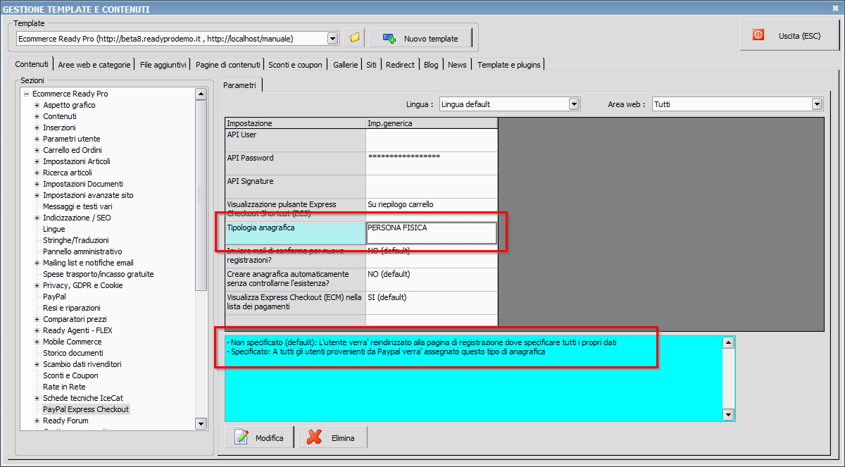Go to the Pagine di contenuti tab

pos(228,65)
